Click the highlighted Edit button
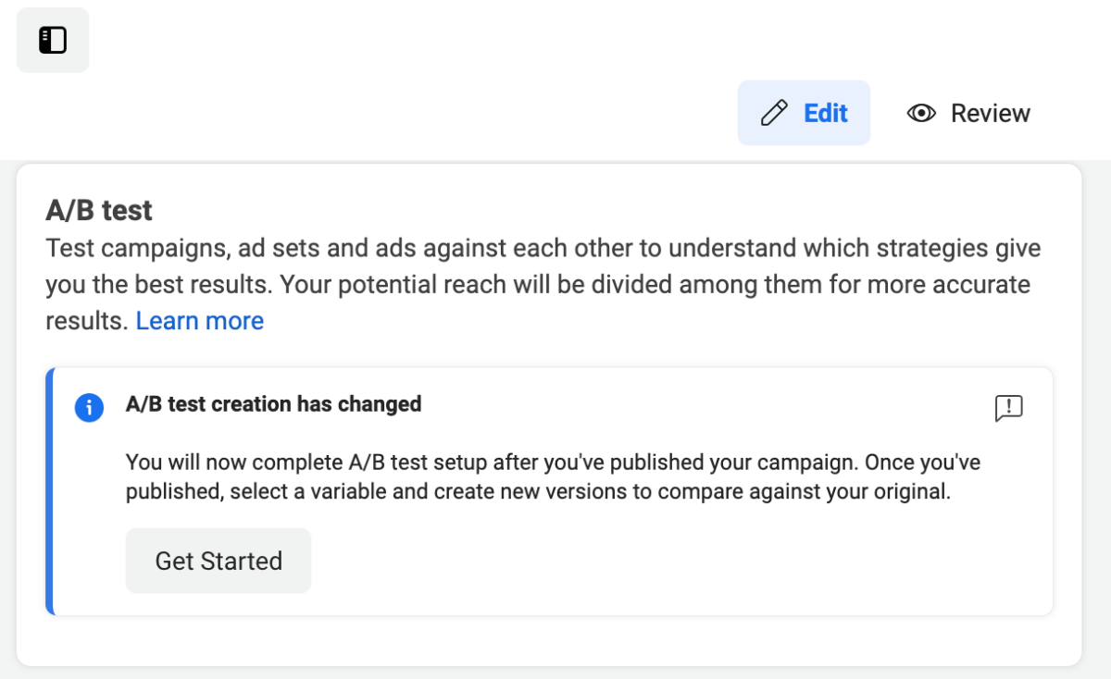Viewport: 1111px width, 679px height. (804, 112)
